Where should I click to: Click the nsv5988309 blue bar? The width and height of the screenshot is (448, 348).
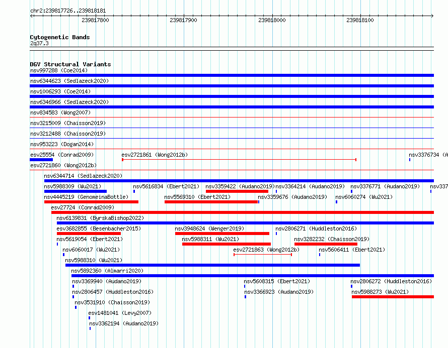pos(76,191)
